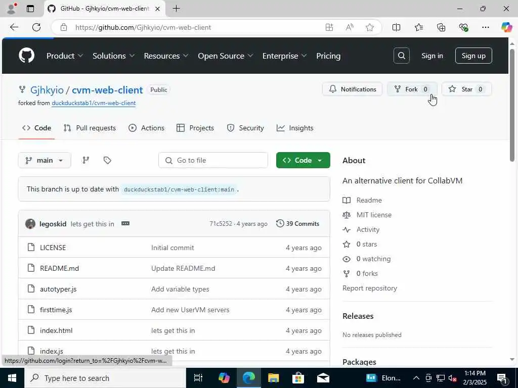
Task: Add page to favorites star icon
Action: coord(370,27)
